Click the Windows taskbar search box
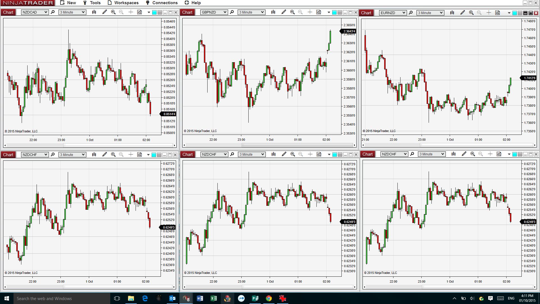The width and height of the screenshot is (540, 304). point(62,298)
